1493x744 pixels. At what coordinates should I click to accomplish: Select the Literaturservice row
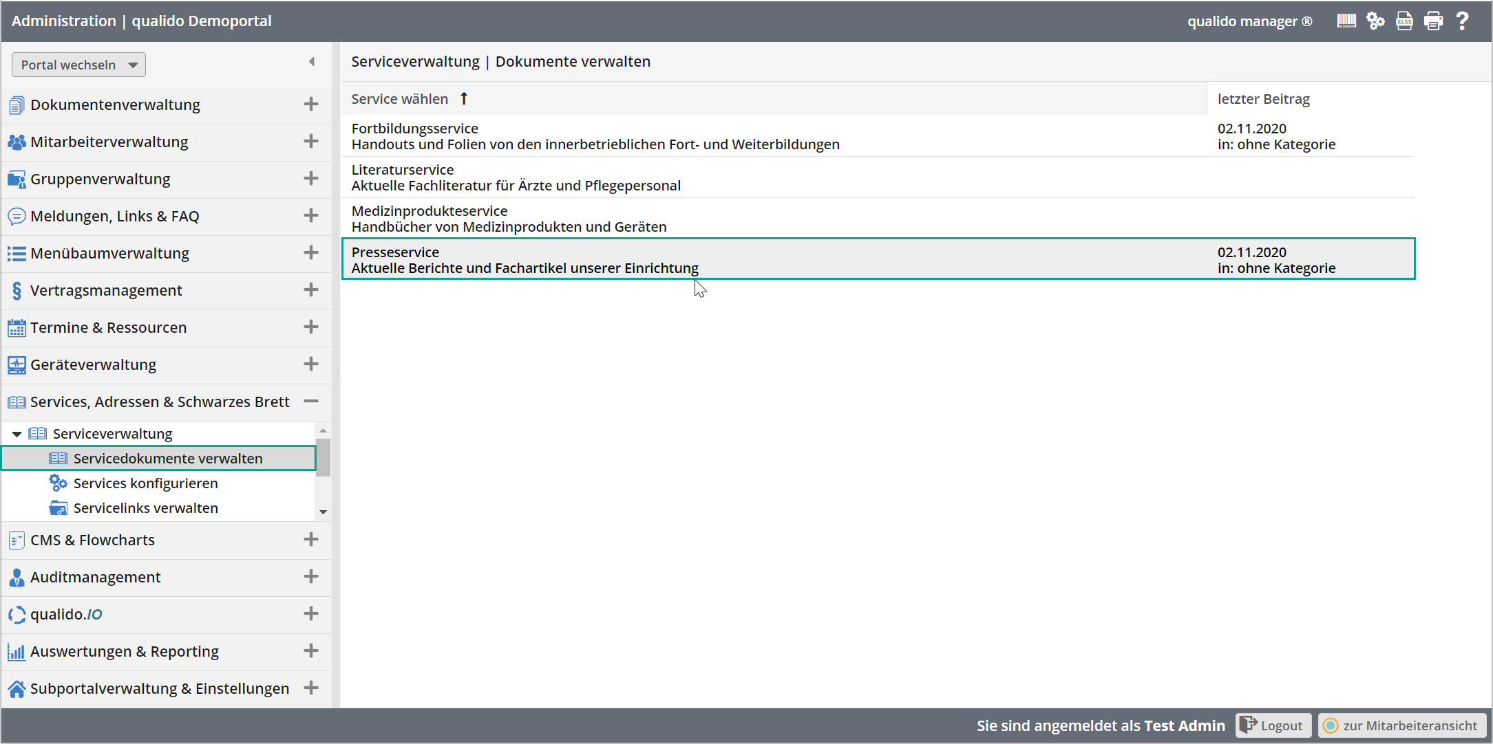tap(878, 177)
